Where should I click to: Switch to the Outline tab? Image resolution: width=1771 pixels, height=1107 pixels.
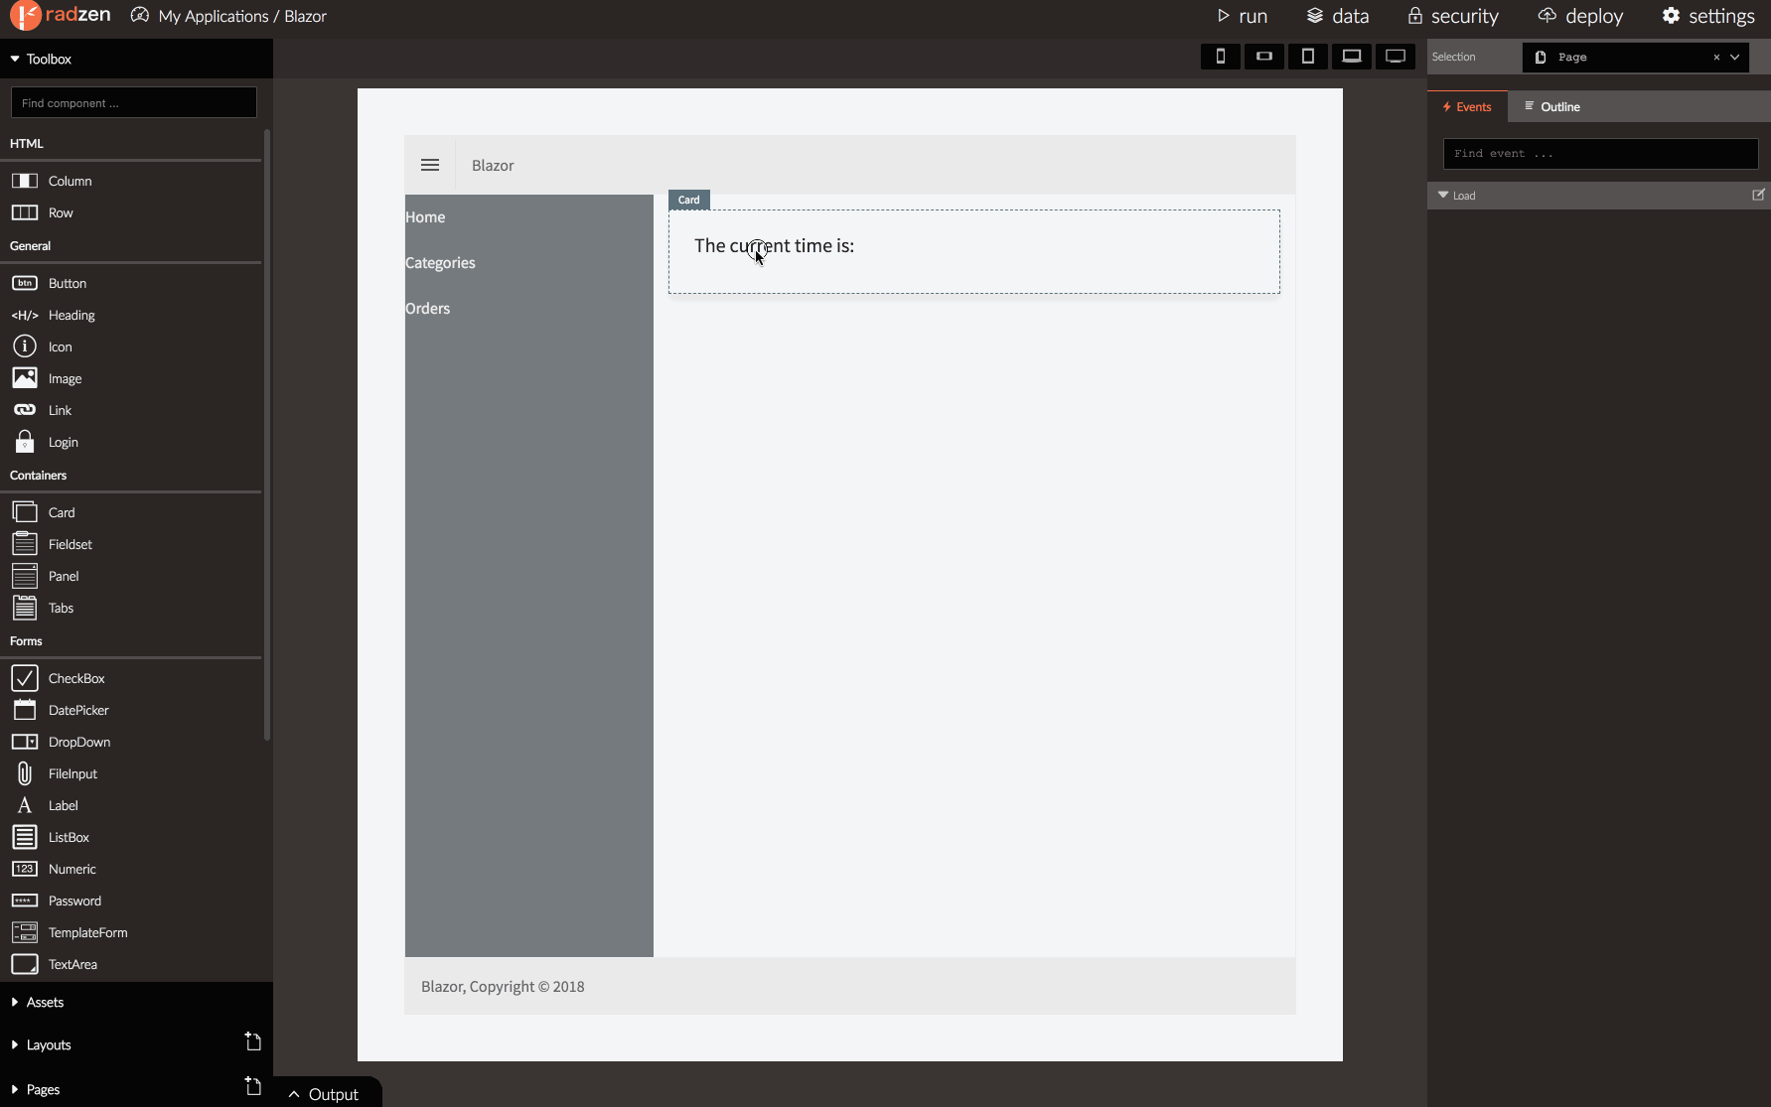coord(1552,106)
